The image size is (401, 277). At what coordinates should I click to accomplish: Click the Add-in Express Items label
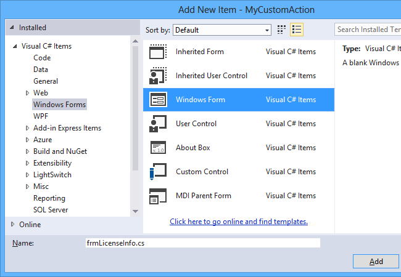(67, 128)
